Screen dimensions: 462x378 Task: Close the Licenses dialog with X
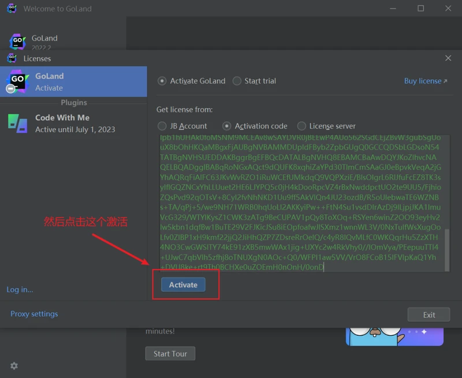448,58
